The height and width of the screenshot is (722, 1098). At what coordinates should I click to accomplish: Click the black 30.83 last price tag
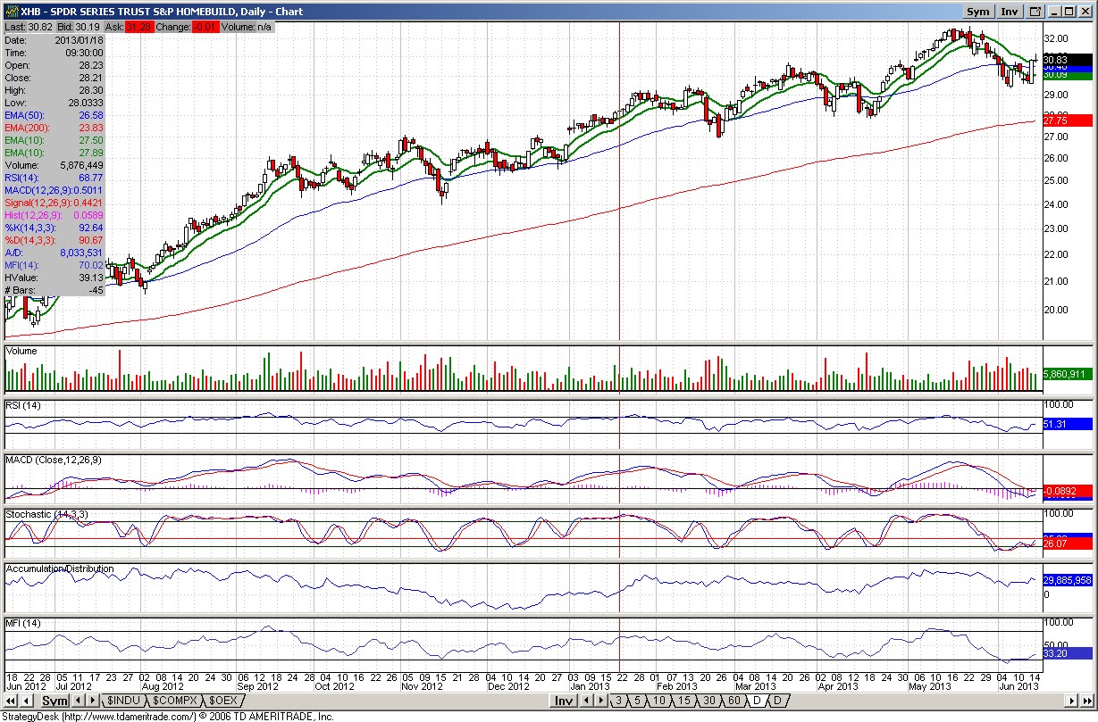(x=1067, y=59)
